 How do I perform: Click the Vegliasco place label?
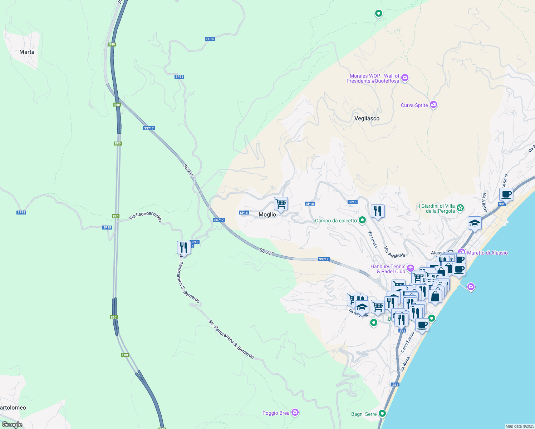tap(367, 118)
